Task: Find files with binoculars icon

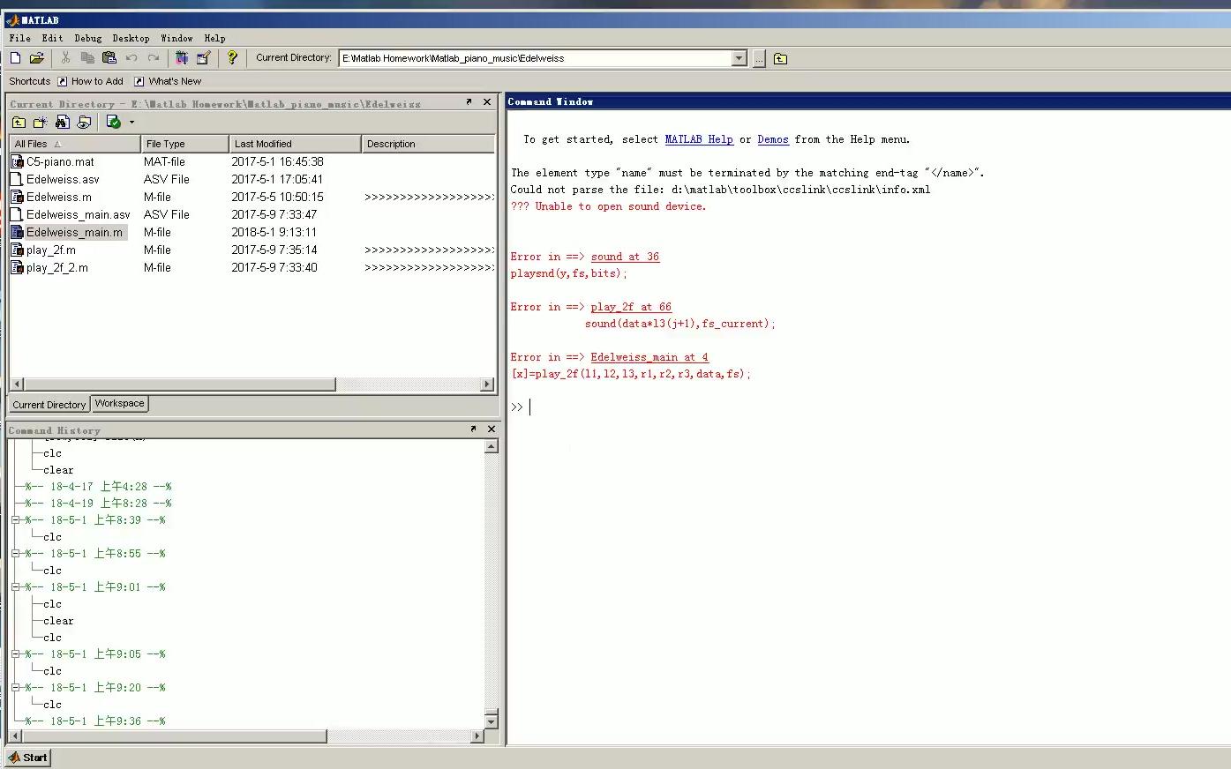Action: (62, 122)
